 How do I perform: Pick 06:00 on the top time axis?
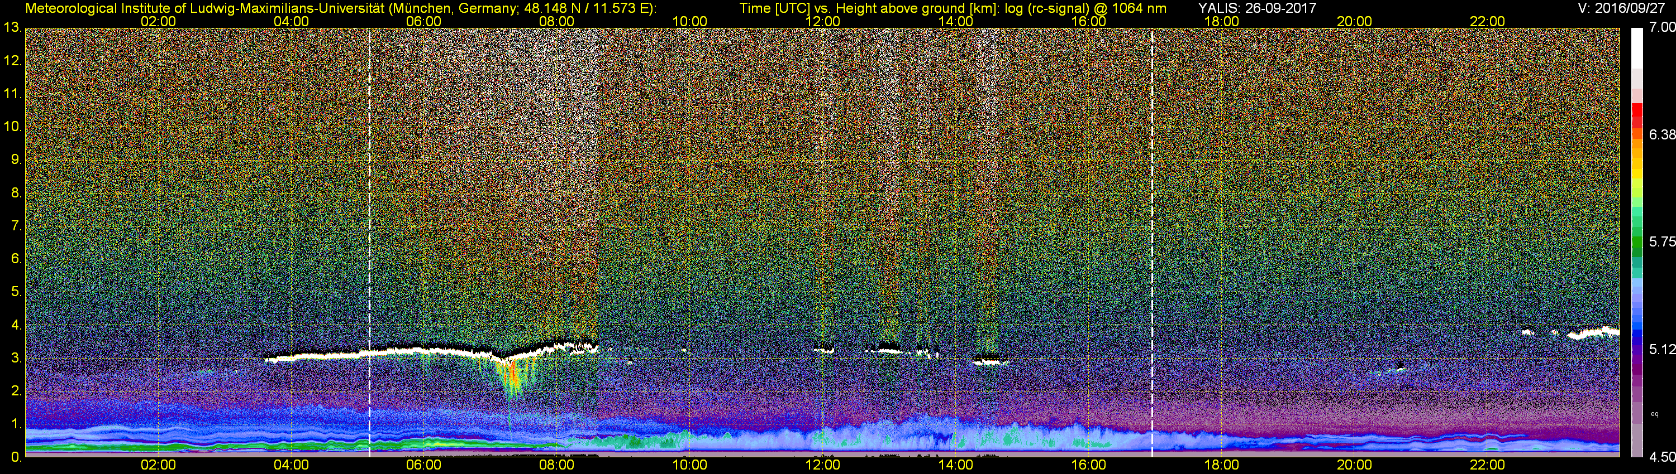[x=423, y=21]
